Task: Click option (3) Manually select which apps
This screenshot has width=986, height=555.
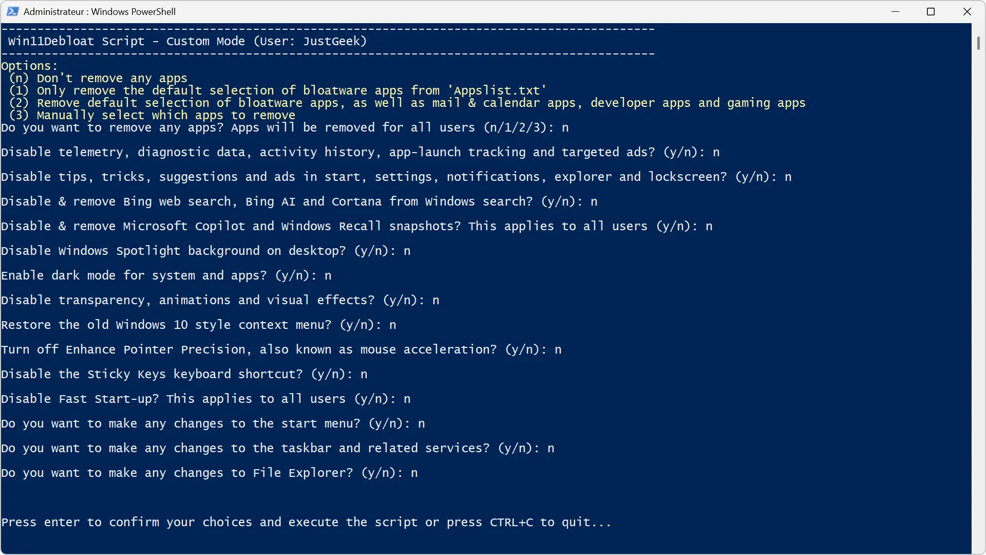Action: pos(152,115)
